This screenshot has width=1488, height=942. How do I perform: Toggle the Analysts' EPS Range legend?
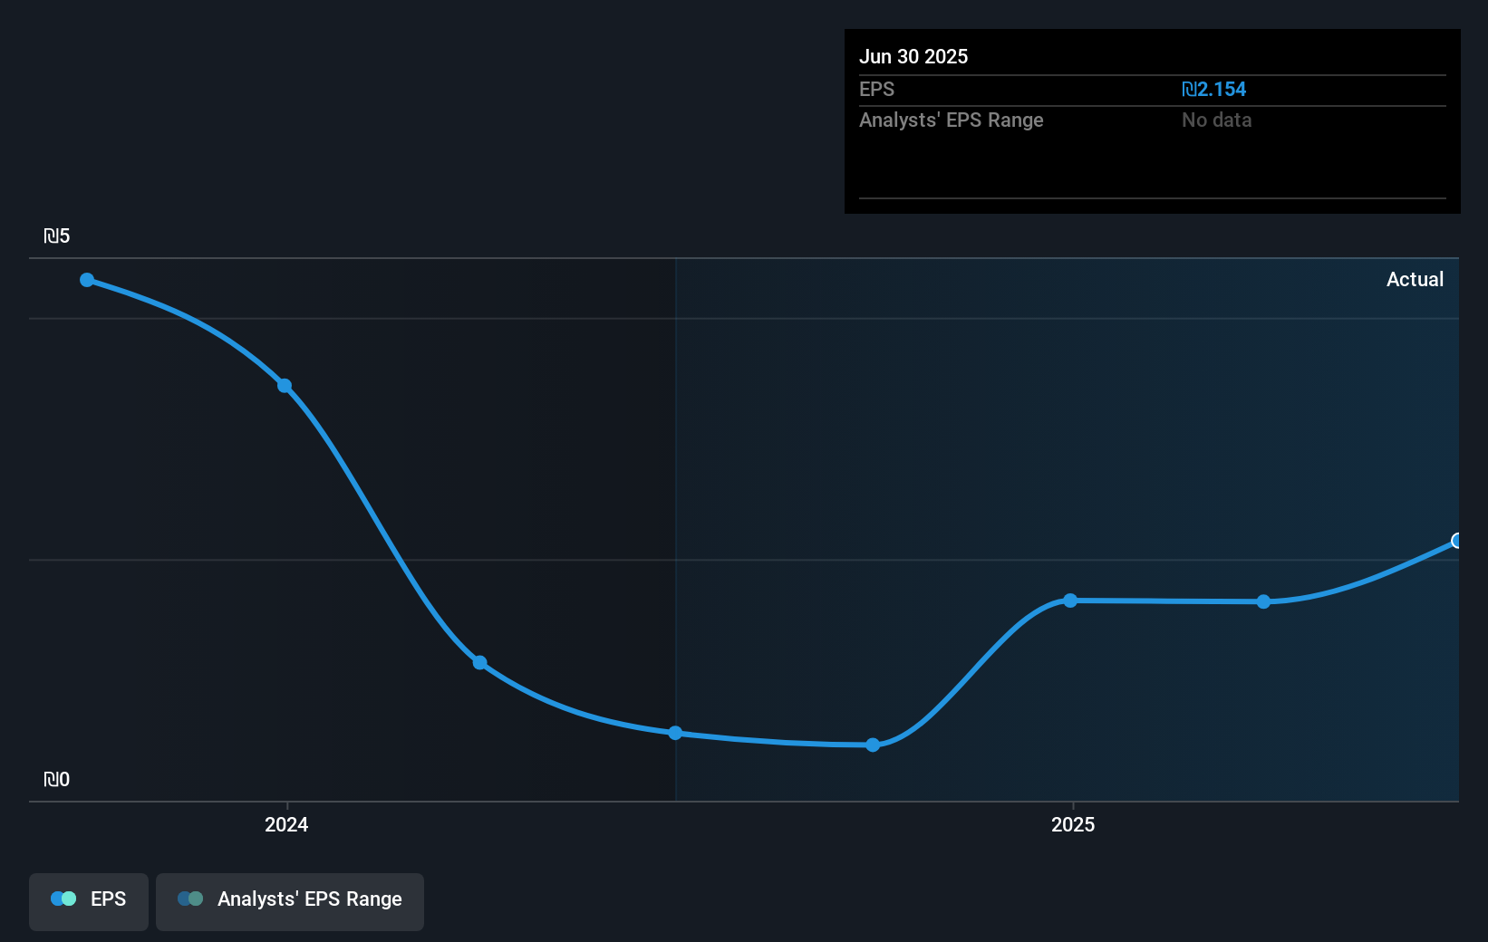290,901
